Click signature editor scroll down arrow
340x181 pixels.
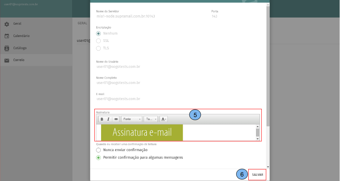point(257,139)
